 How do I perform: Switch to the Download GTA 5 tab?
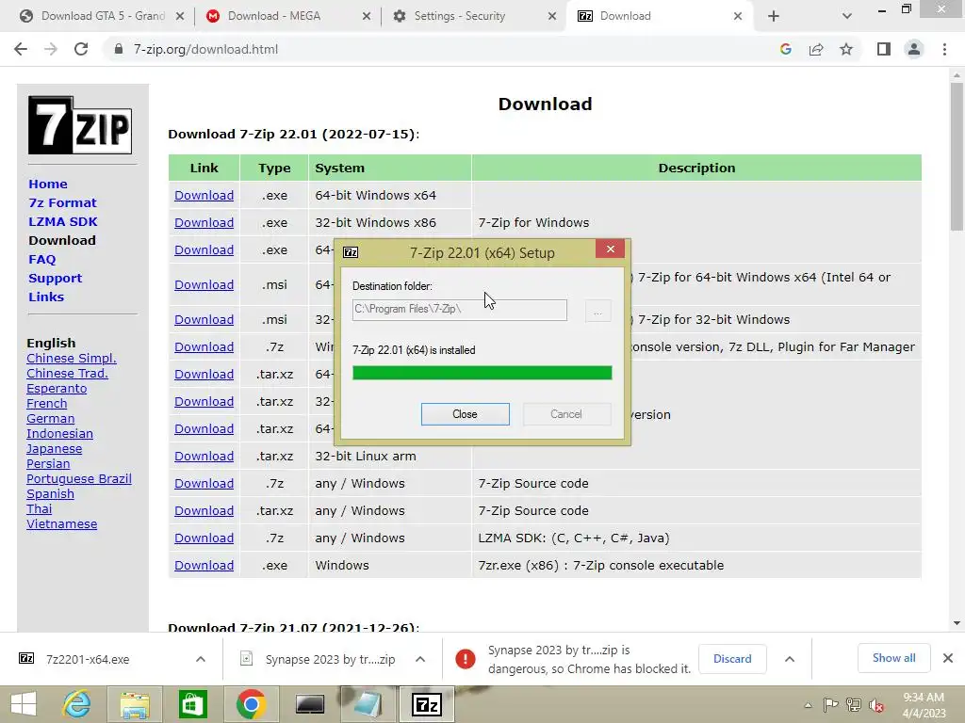click(x=102, y=16)
